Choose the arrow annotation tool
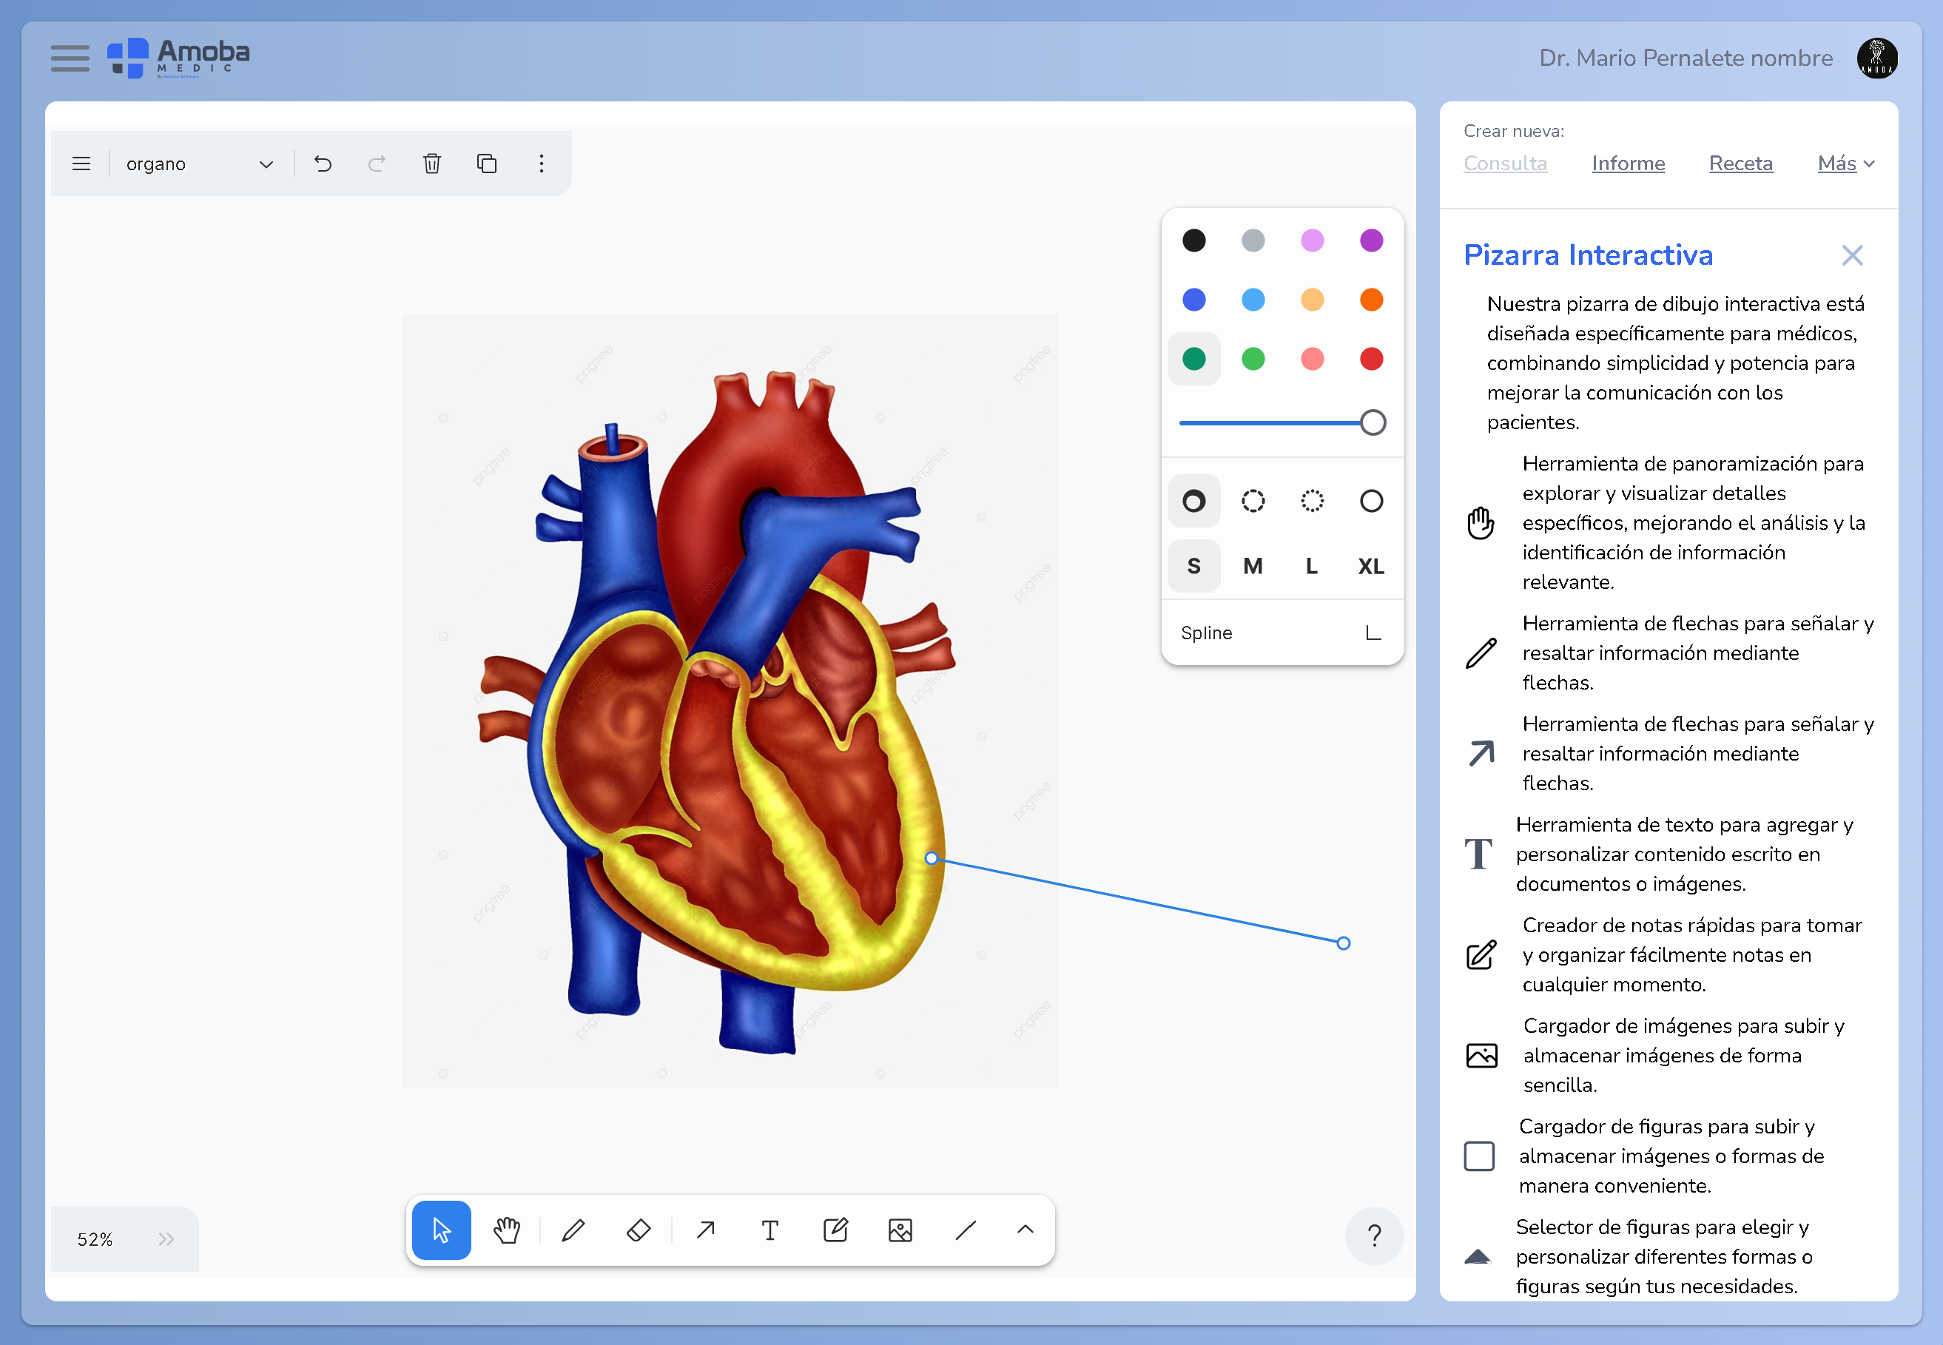Image resolution: width=1943 pixels, height=1345 pixels. click(x=704, y=1230)
